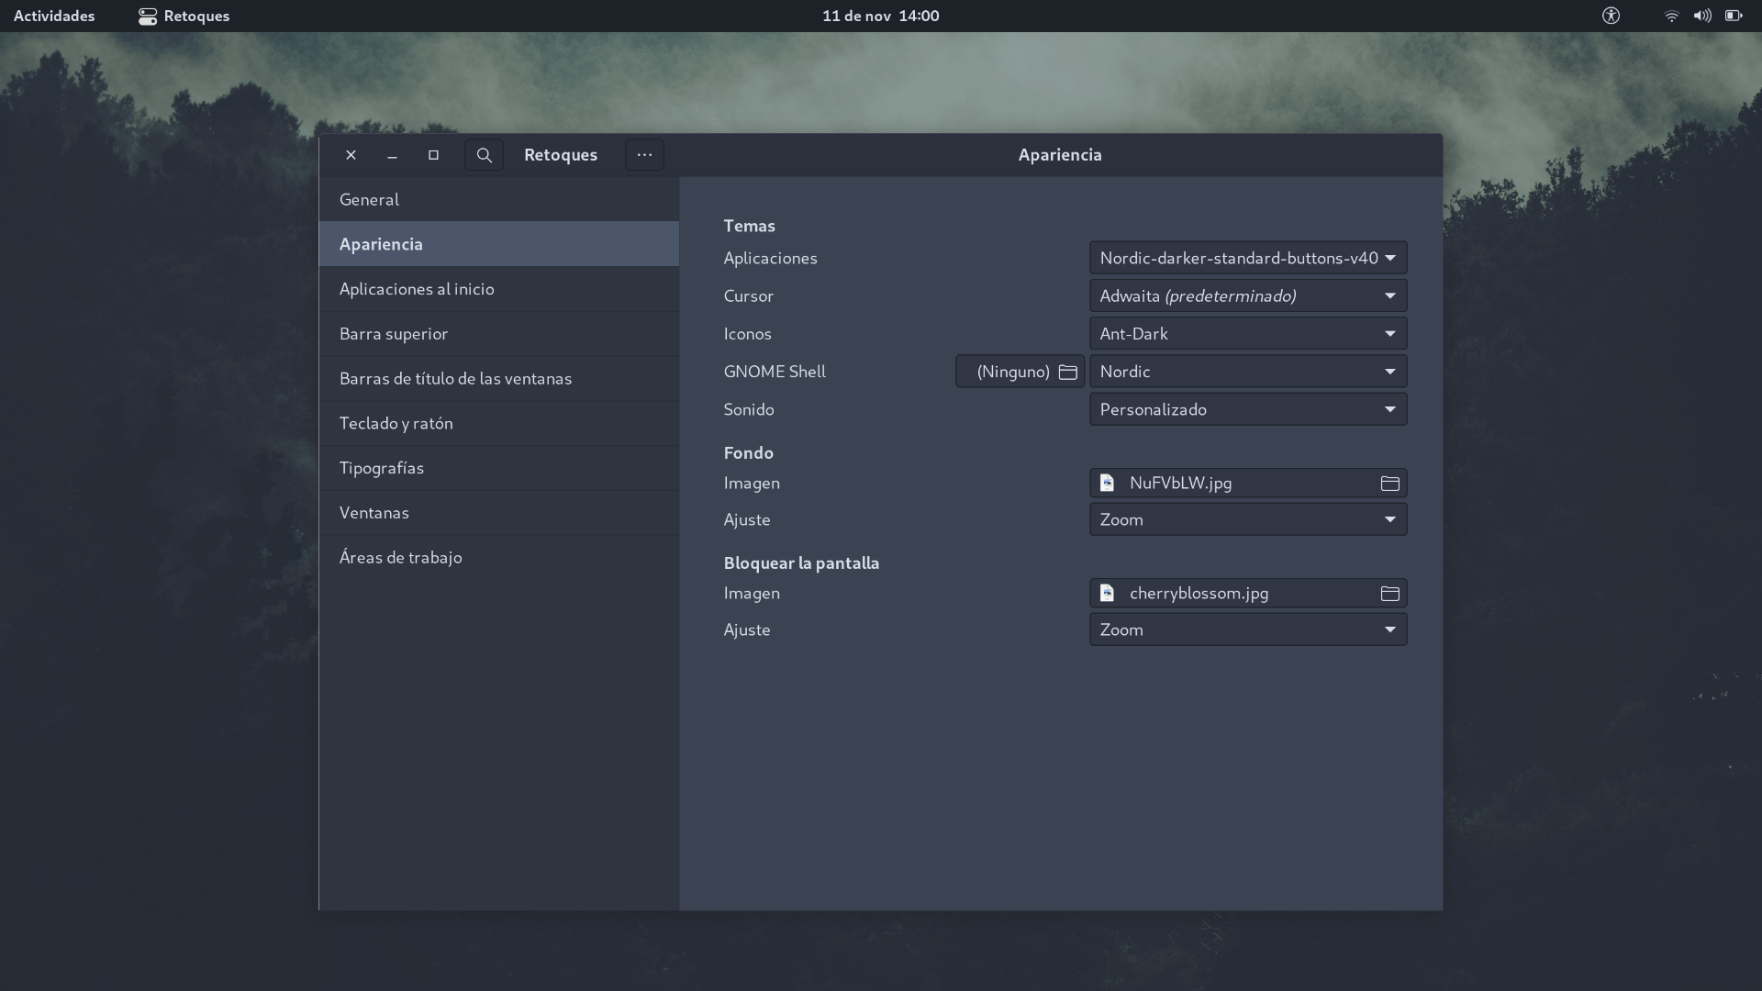Open the Iconos dropdown showing Ant-Dark

click(1247, 333)
